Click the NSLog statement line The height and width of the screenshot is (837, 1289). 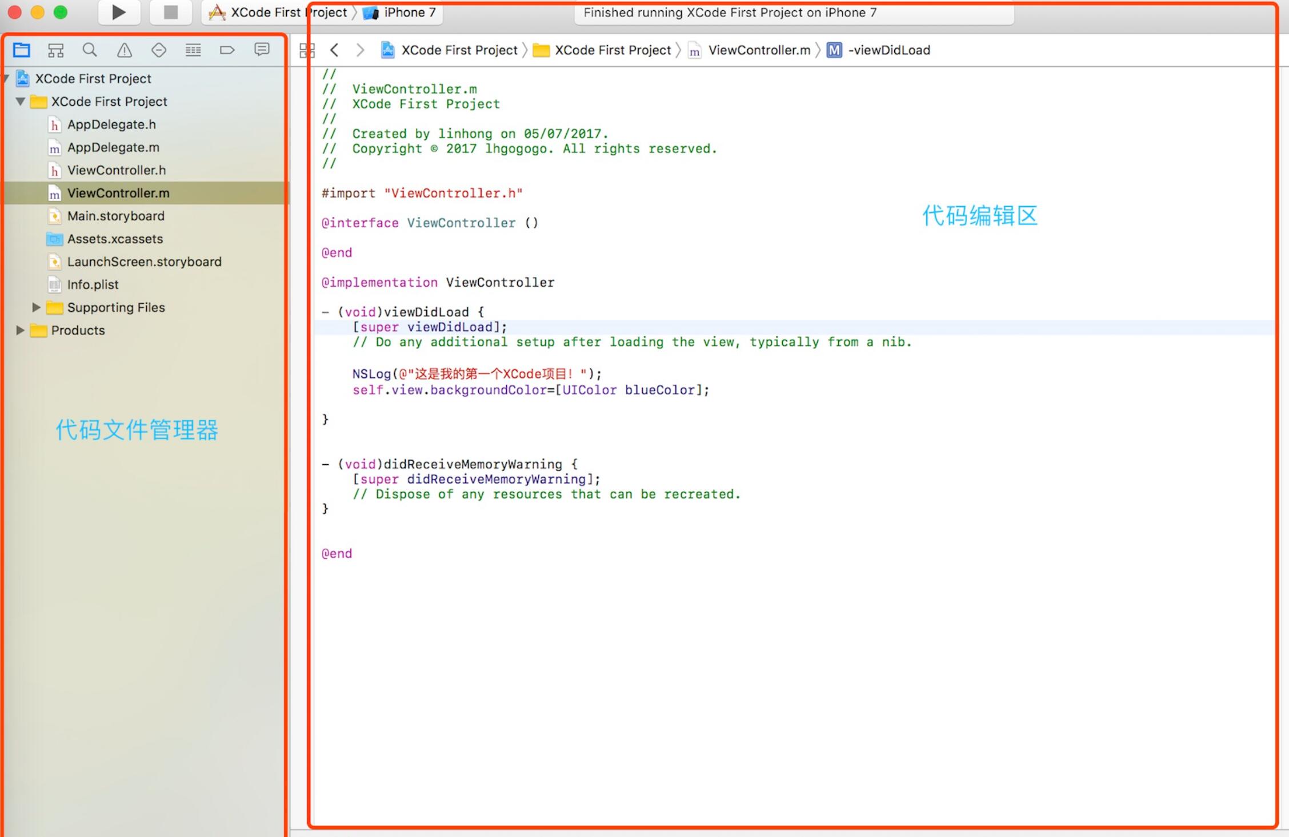(x=477, y=374)
